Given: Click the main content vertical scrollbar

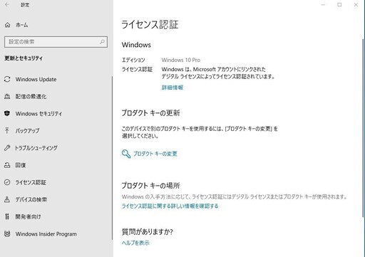Looking at the screenshot, I should [x=364, y=128].
